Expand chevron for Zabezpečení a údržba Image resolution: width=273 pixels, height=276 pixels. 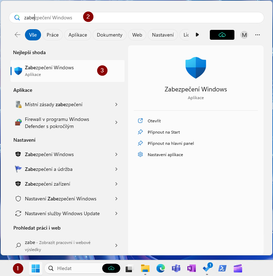[x=116, y=169]
